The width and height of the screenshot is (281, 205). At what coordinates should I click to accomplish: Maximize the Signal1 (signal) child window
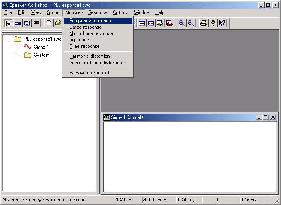pyautogui.click(x=265, y=117)
